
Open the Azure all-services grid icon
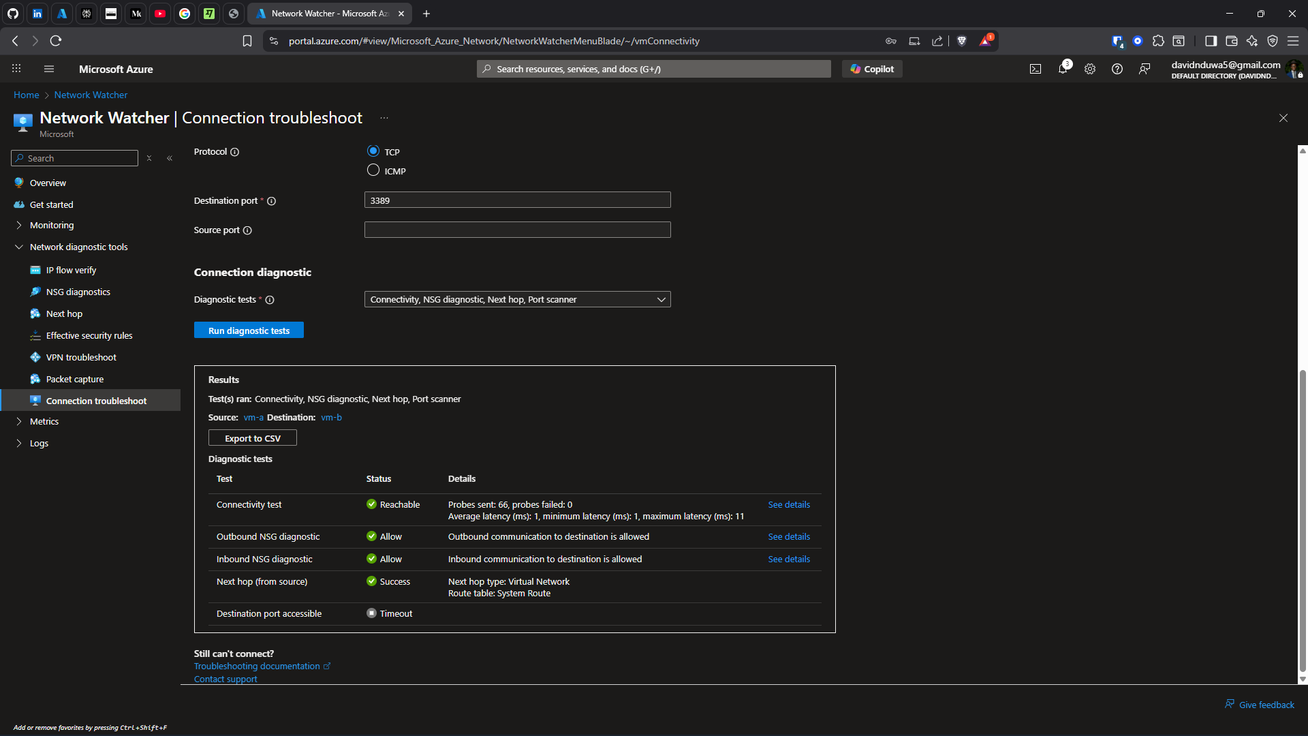pos(16,69)
